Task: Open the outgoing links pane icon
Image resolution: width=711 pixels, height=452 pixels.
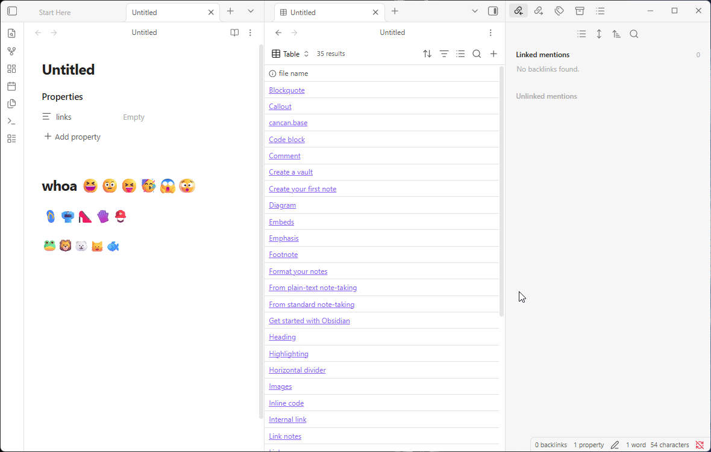Action: coord(539,11)
